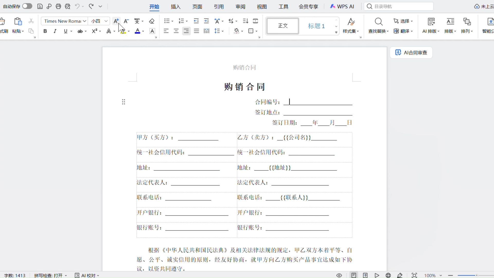Expand the styles gallery list

pos(336,32)
